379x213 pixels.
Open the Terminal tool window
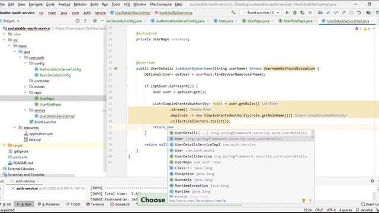[x=95, y=204]
